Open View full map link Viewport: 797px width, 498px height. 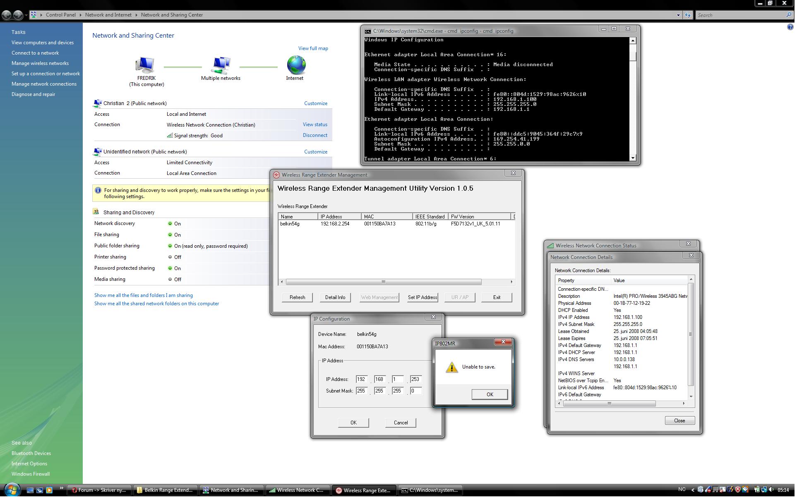[x=314, y=49]
